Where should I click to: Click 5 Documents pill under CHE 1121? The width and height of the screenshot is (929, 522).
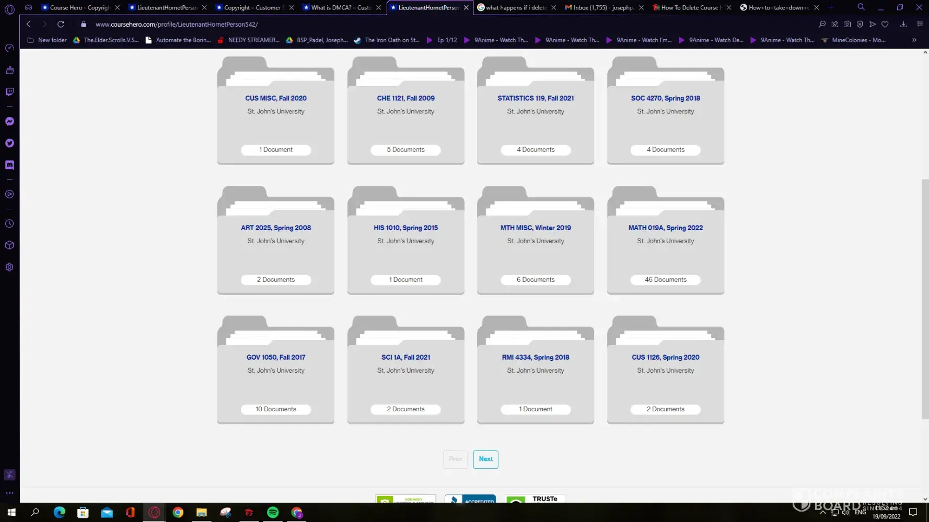click(405, 150)
